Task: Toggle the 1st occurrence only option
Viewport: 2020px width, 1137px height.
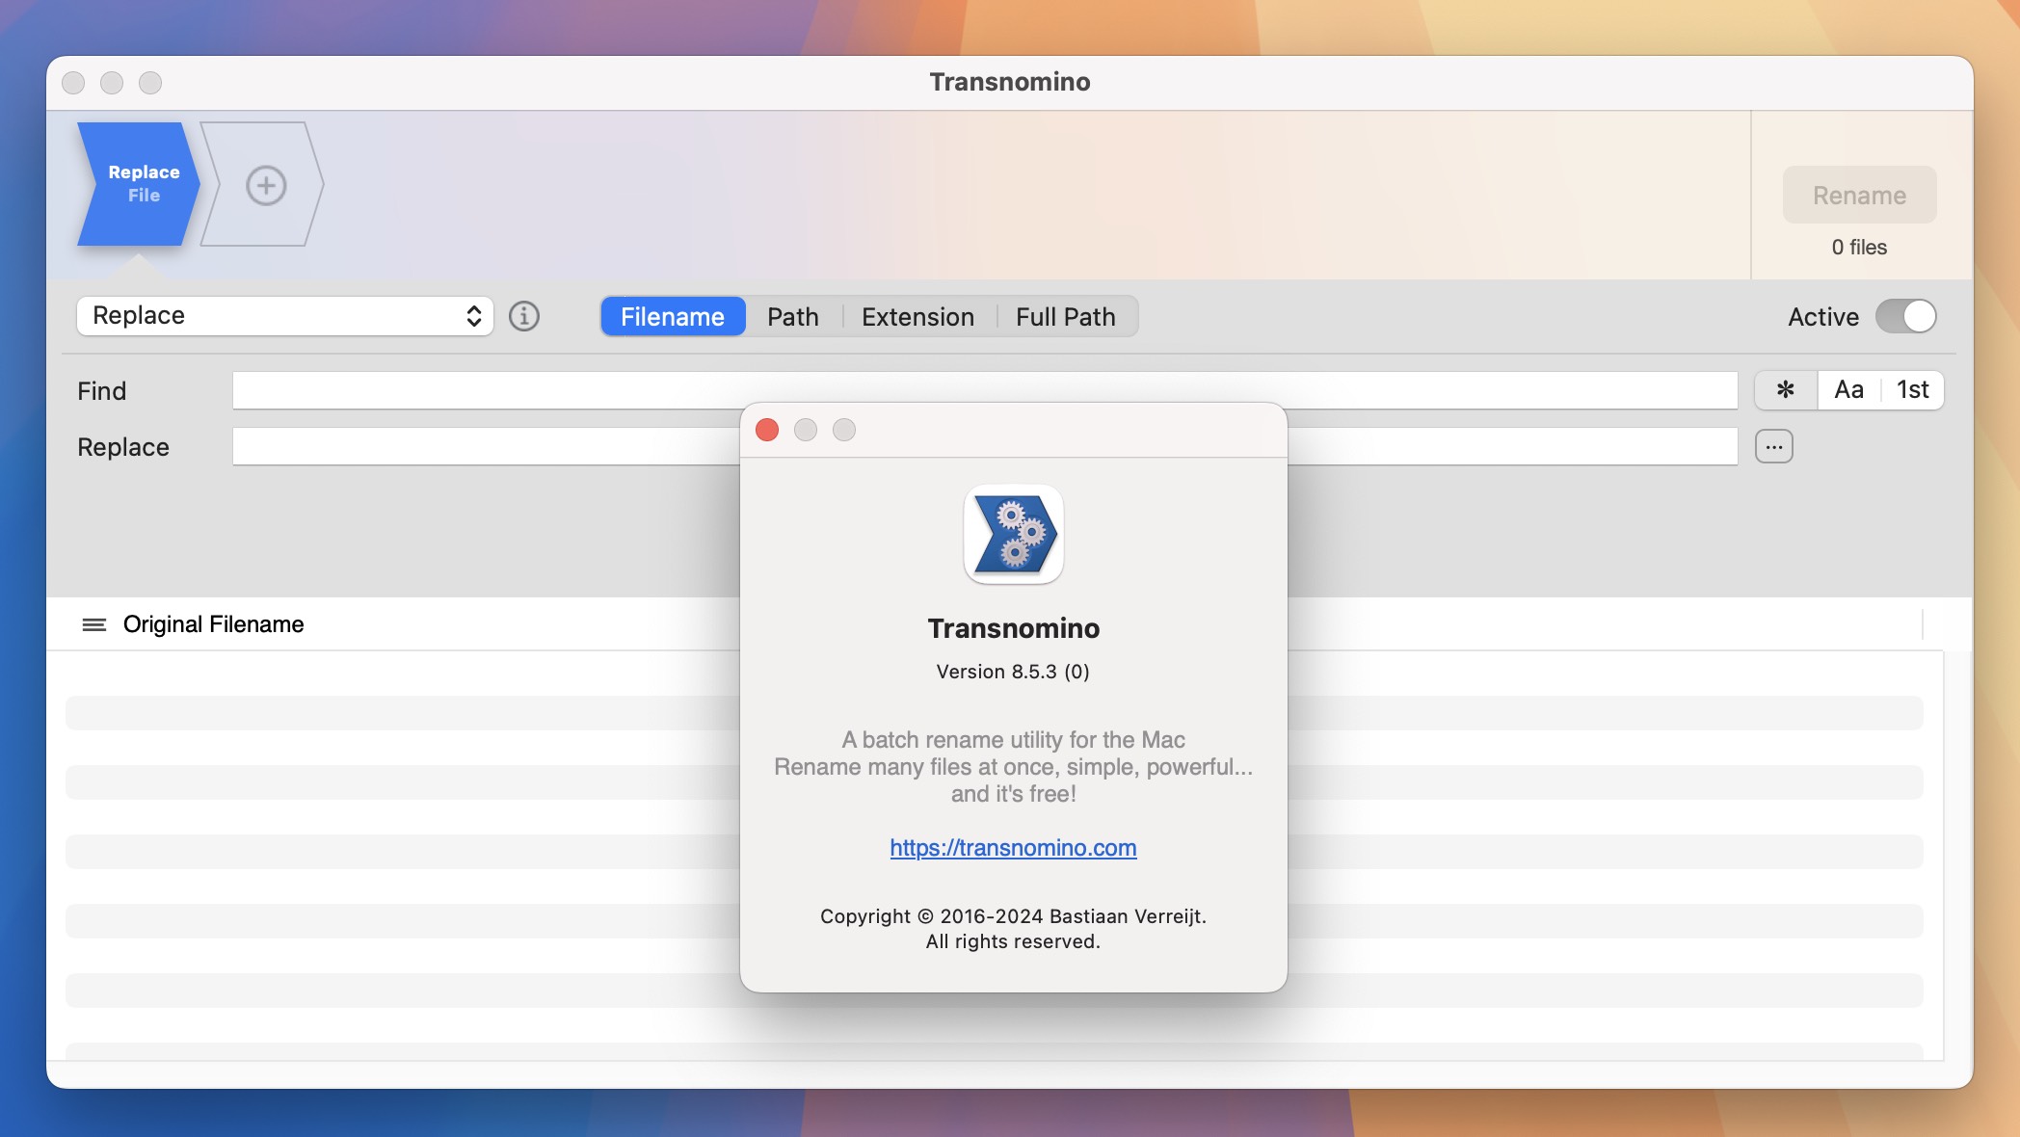Action: (1912, 390)
